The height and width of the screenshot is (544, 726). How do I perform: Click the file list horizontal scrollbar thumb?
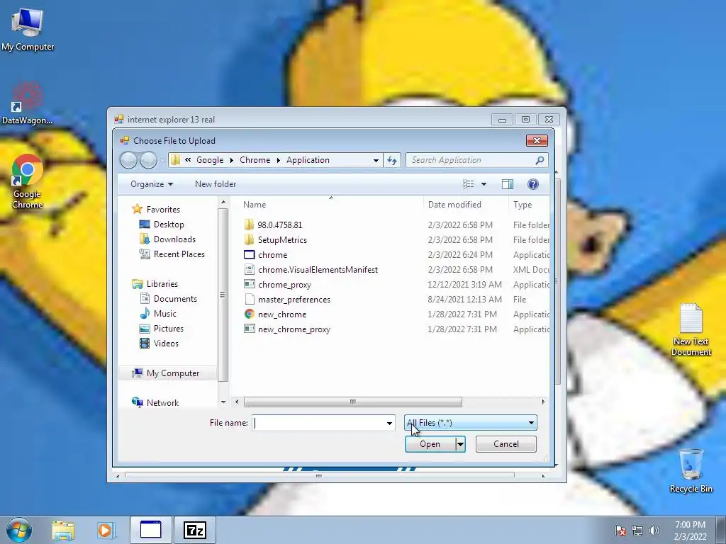pos(353,402)
